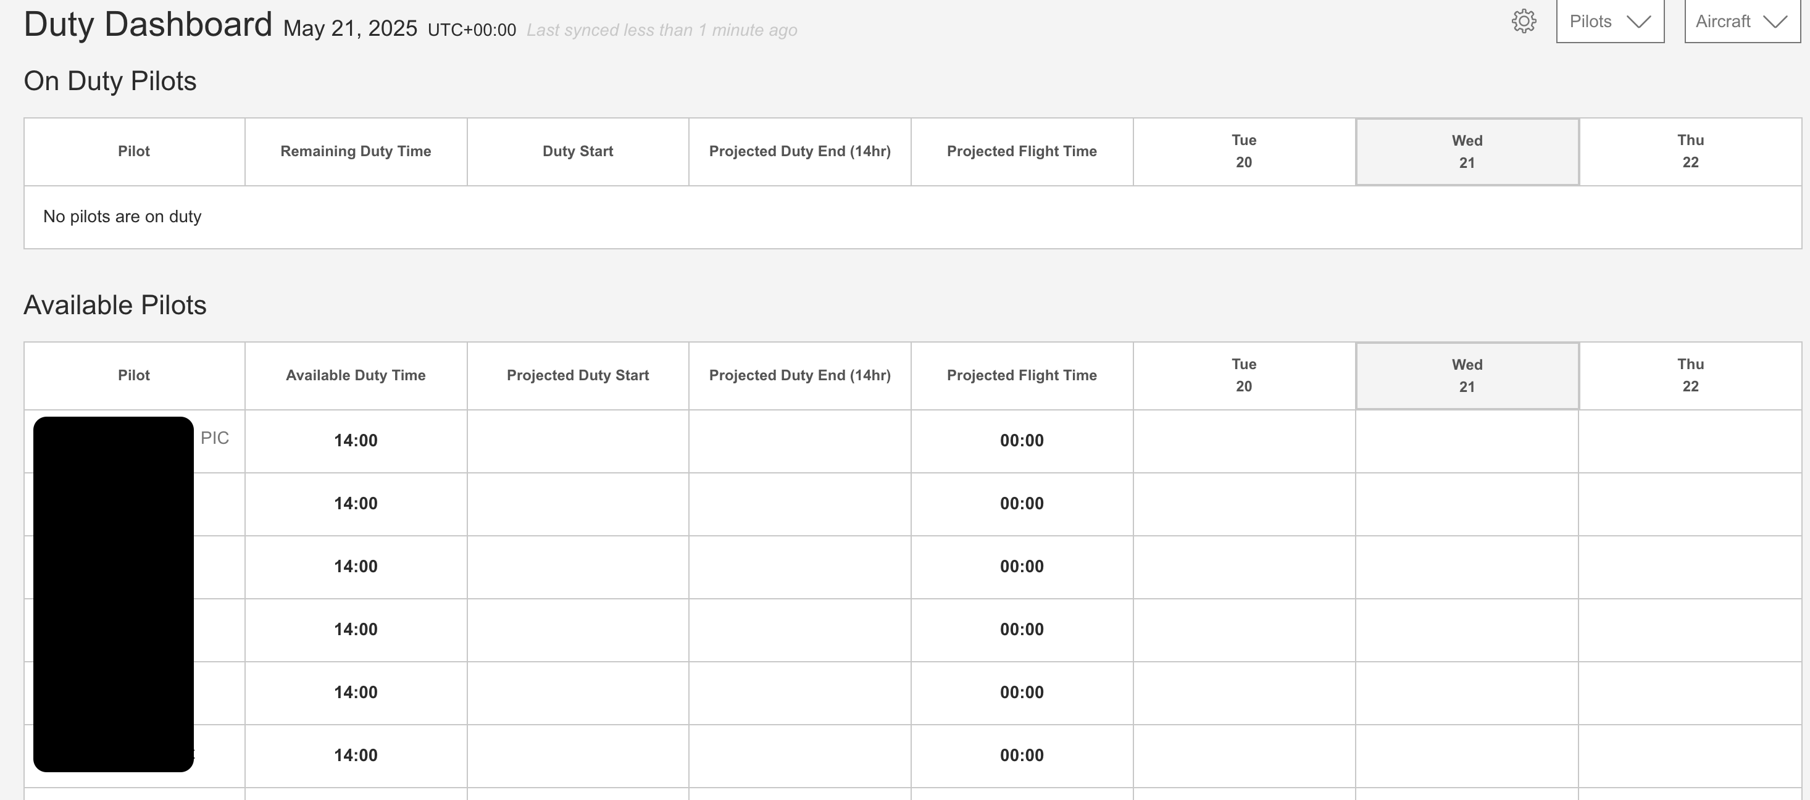Screen dimensions: 1810x800
Task: Click Projected Duty Start column header
Action: pos(578,375)
